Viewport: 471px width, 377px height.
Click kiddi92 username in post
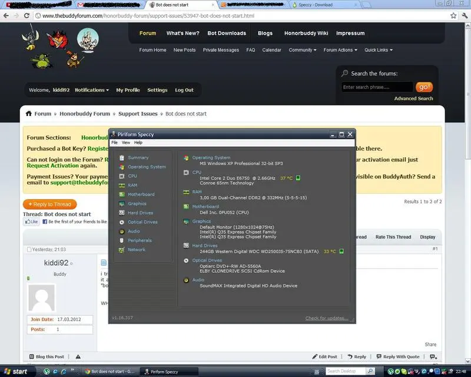pyautogui.click(x=56, y=263)
